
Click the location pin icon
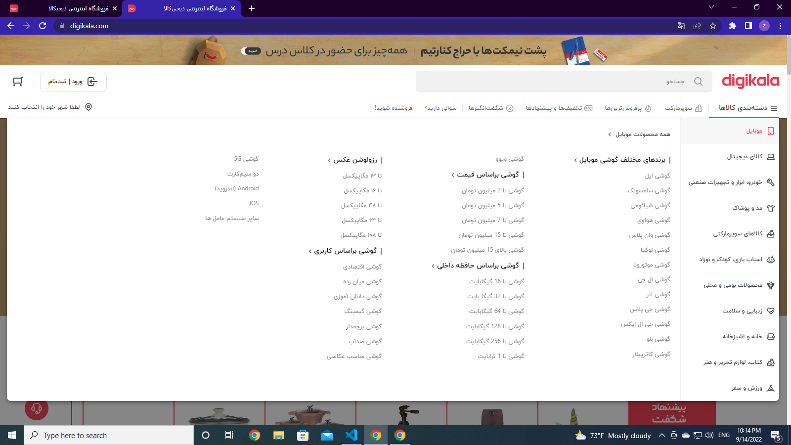pos(88,107)
